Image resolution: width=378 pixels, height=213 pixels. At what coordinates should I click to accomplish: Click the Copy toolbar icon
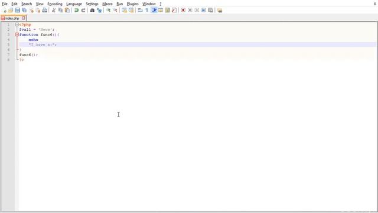(x=60, y=10)
